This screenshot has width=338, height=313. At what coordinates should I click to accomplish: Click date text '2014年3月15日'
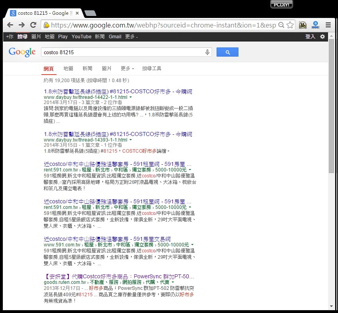[61, 145]
